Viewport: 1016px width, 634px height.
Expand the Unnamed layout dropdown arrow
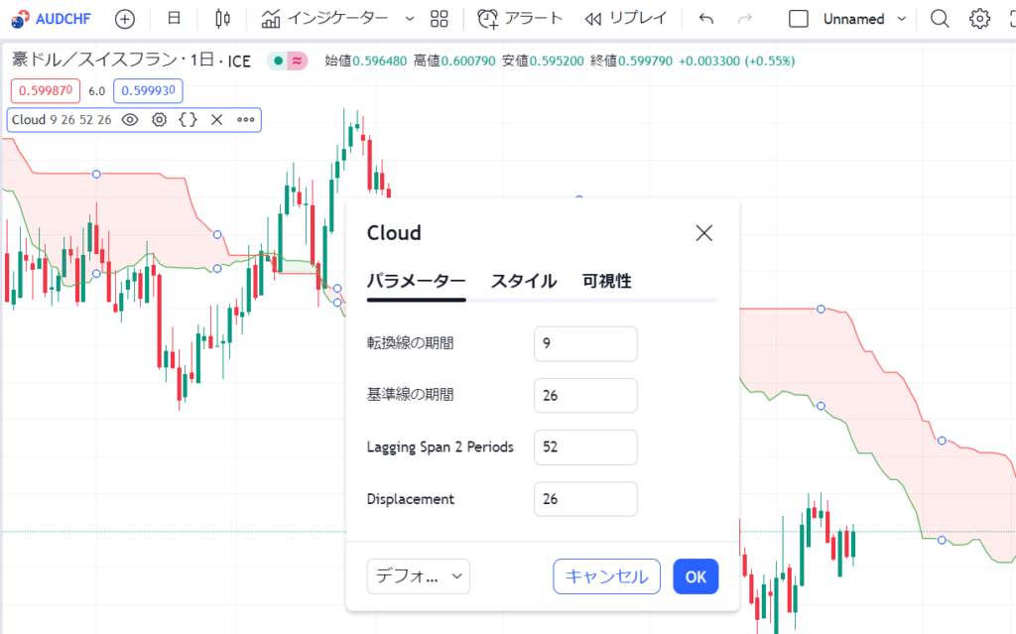pos(901,19)
